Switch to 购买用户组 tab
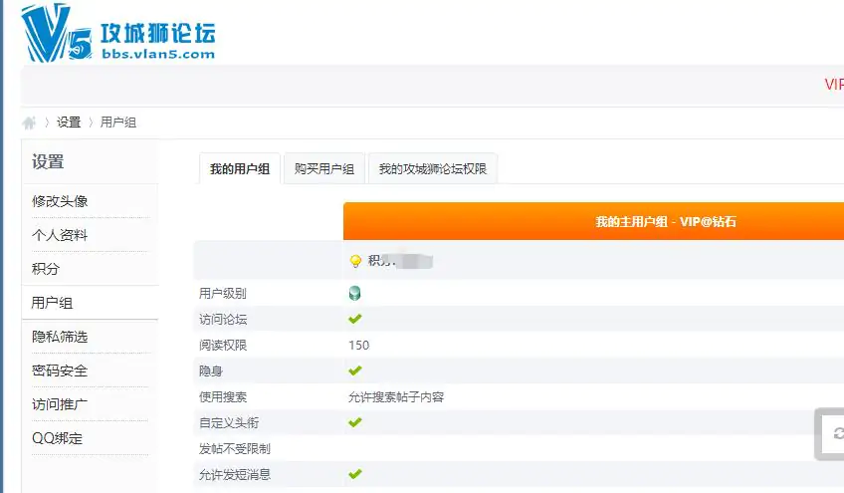Screen dimensions: 844x493 pyautogui.click(x=324, y=168)
